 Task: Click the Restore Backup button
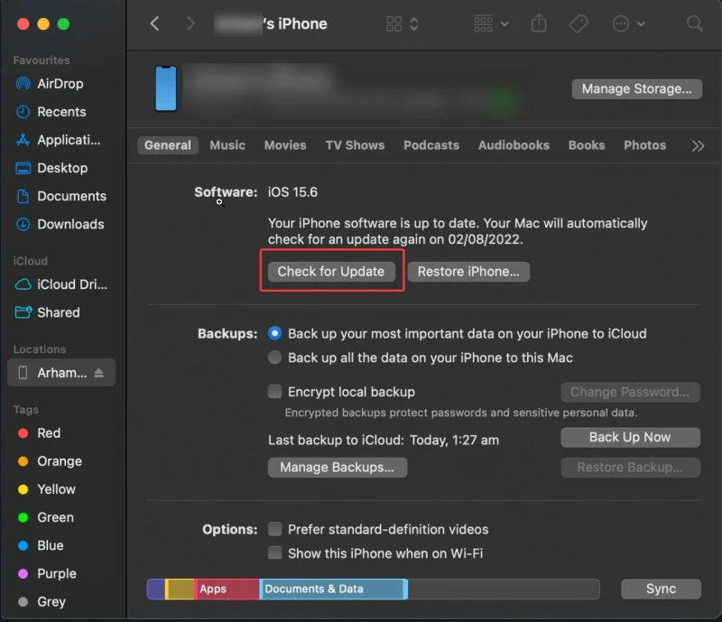point(630,468)
